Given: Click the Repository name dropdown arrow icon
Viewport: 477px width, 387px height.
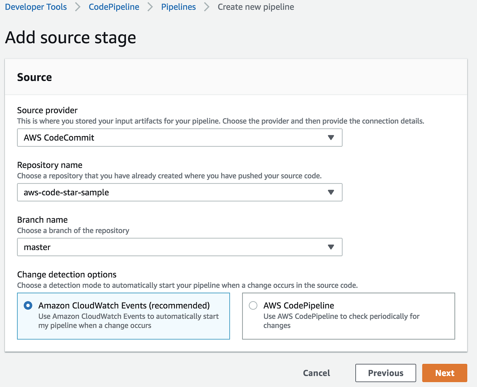Looking at the screenshot, I should coord(330,192).
